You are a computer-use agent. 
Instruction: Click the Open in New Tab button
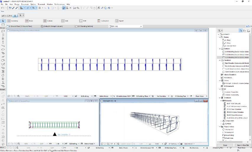pos(243,145)
